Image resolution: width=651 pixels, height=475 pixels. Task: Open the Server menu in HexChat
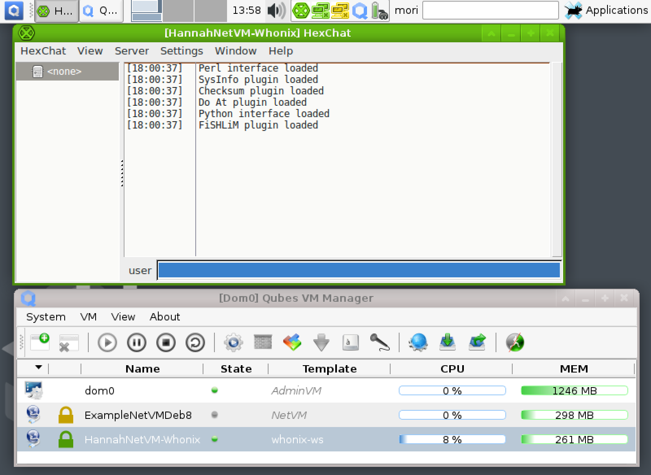coord(131,51)
